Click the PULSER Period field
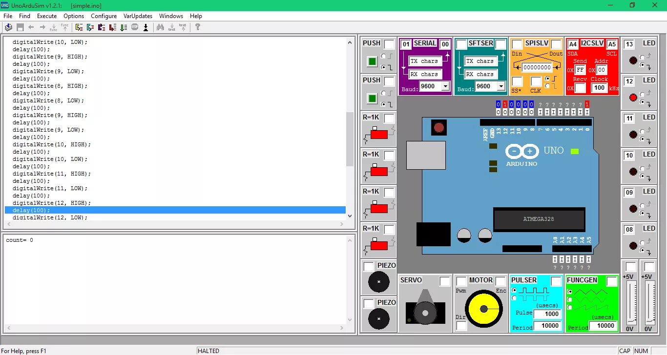Viewport: 667px width, 355px height. [x=547, y=326]
